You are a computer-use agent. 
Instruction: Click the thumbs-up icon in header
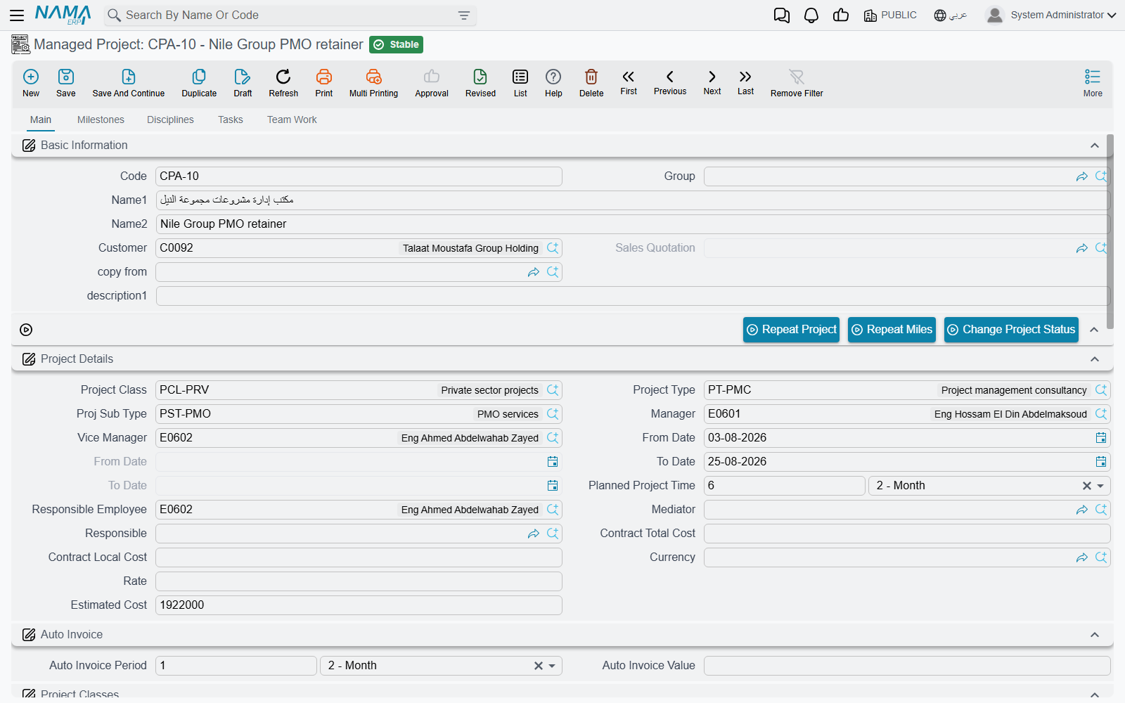[x=841, y=15]
